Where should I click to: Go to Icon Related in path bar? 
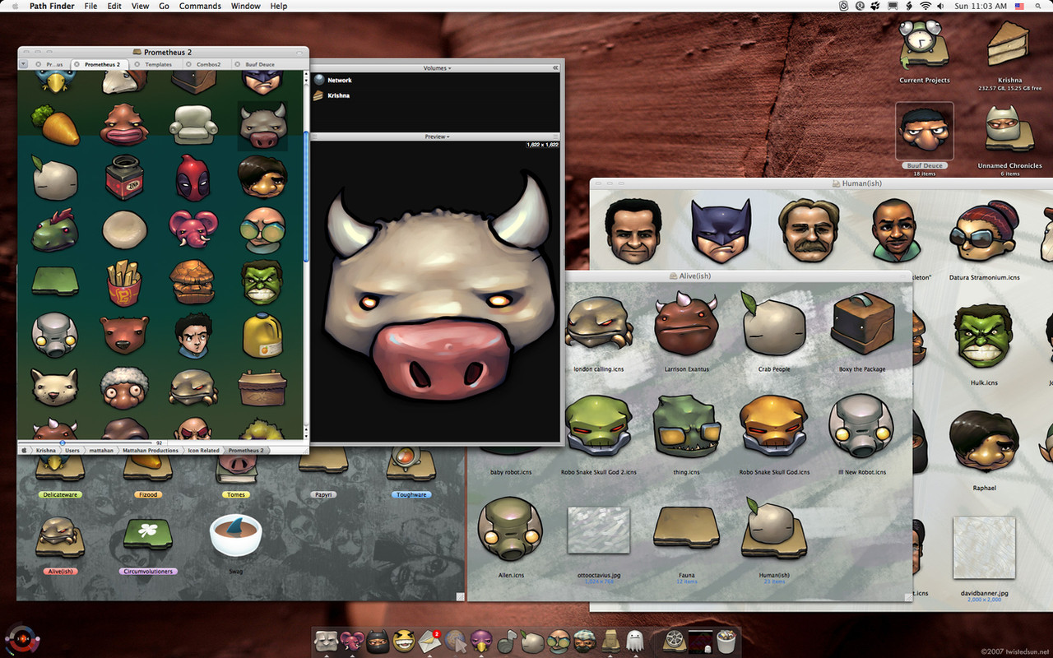click(203, 451)
